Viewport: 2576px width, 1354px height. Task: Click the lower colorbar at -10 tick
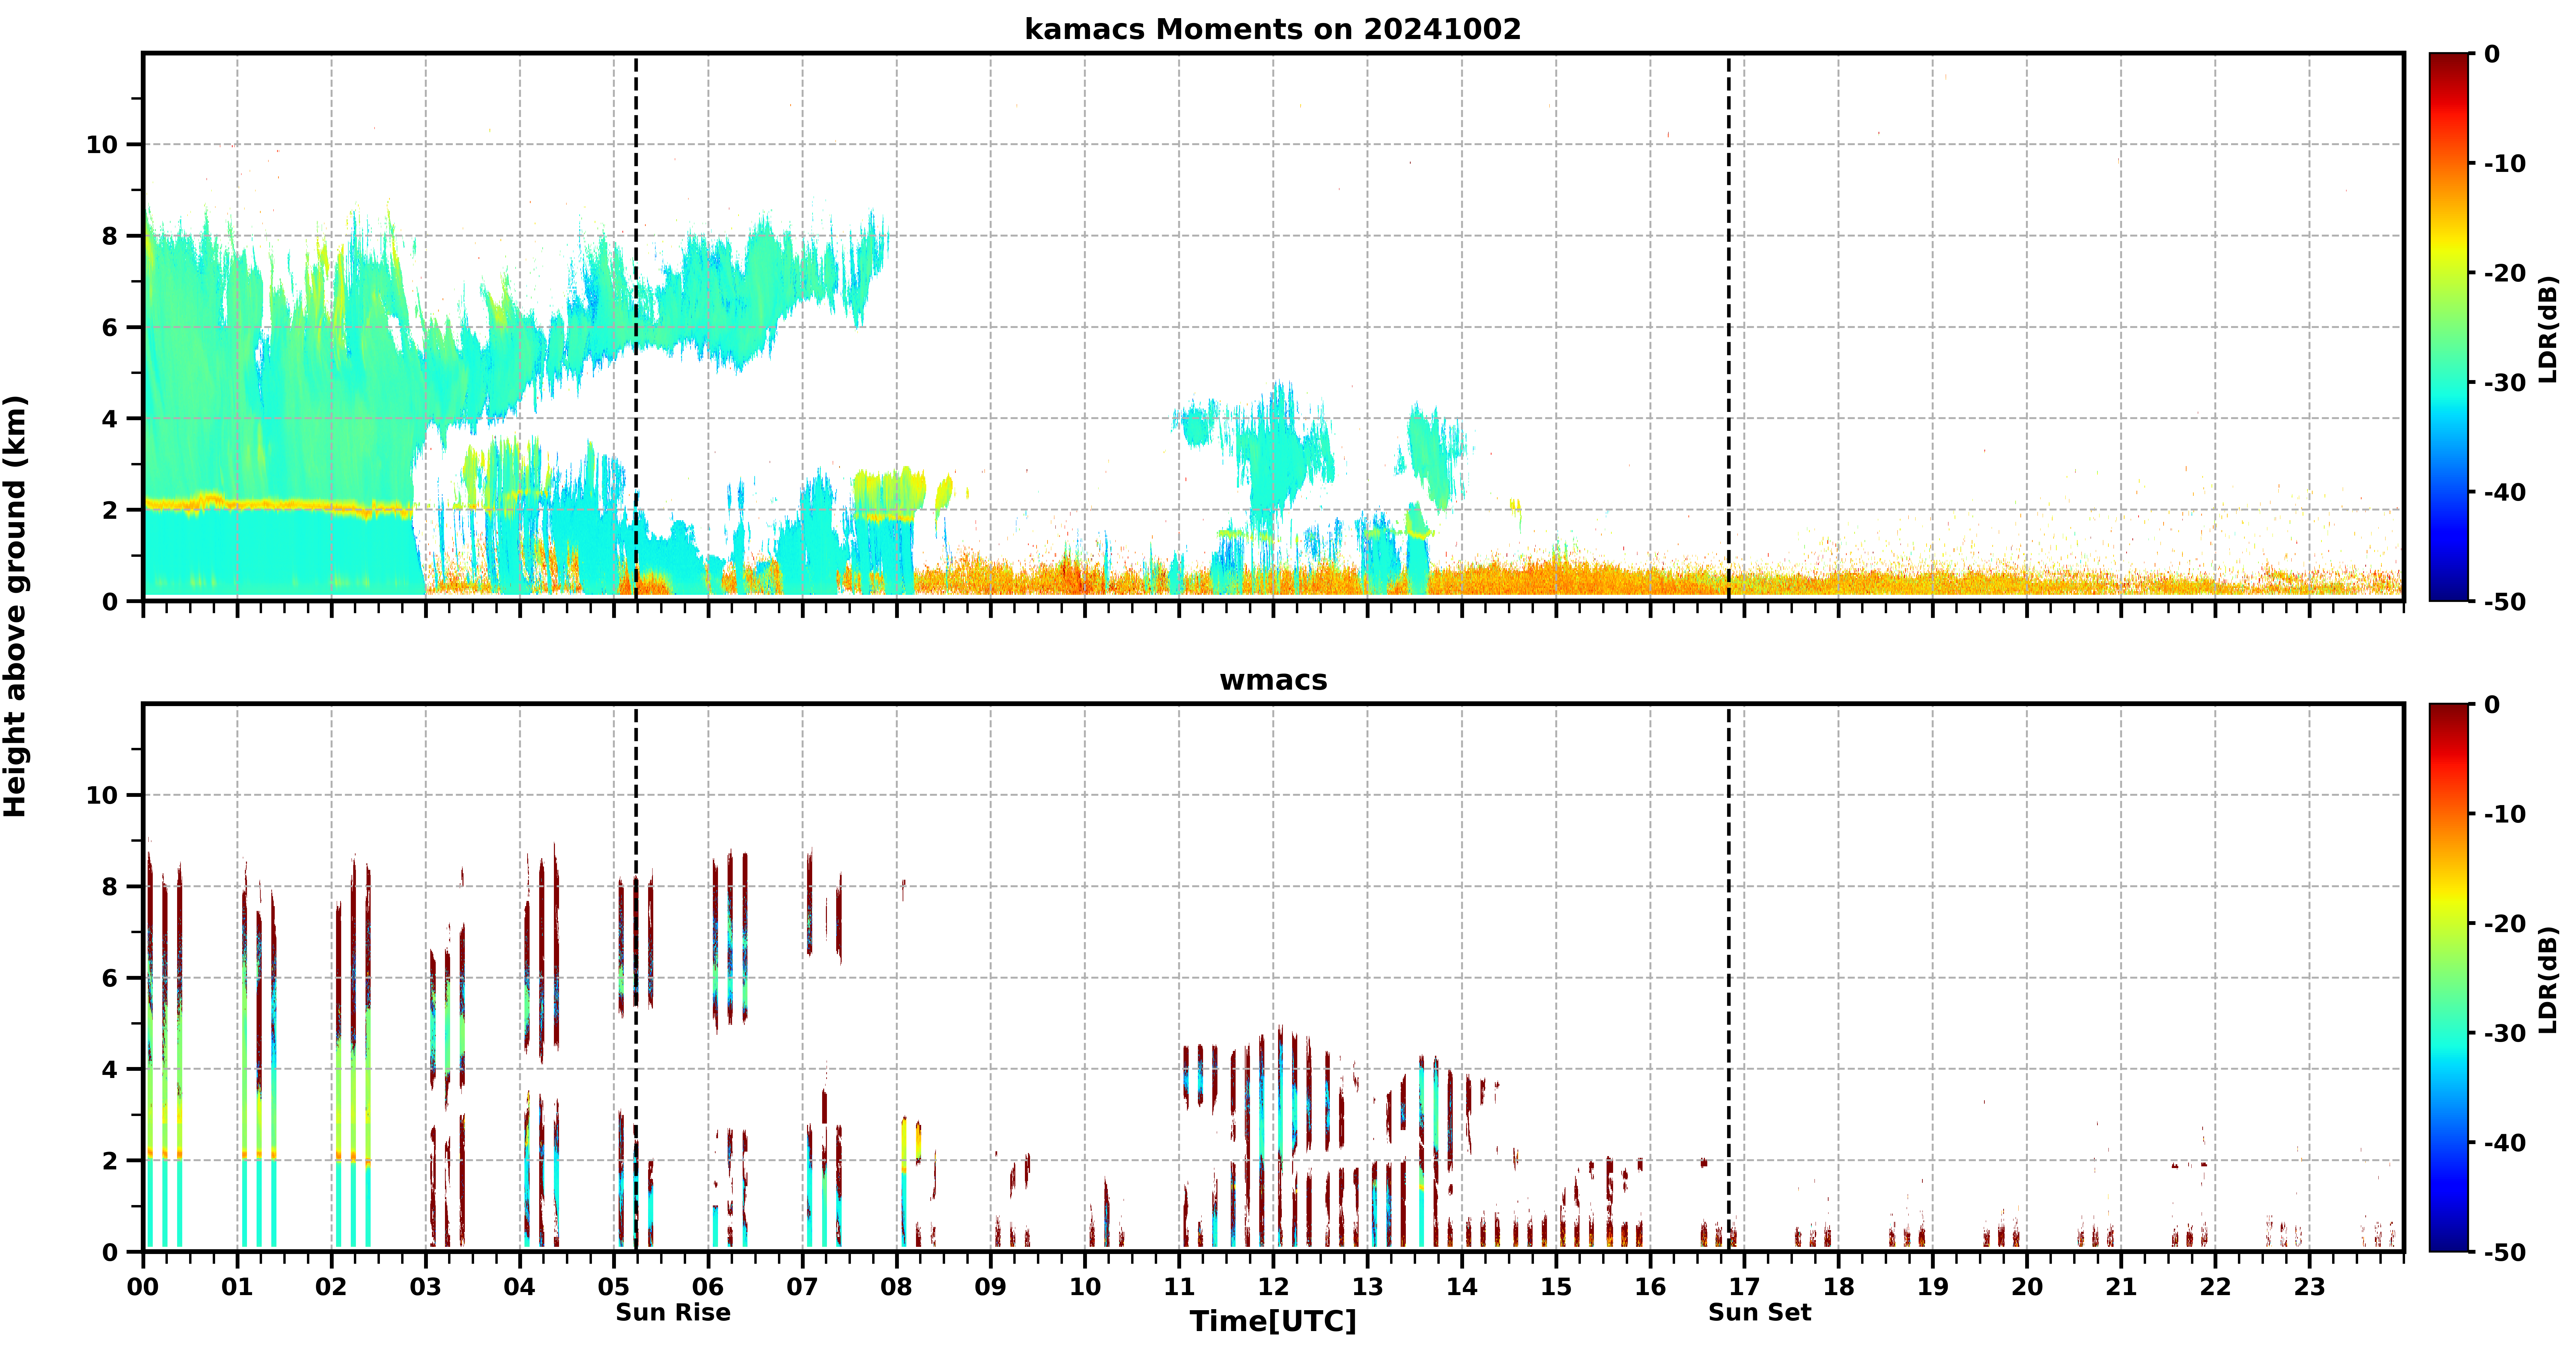point(2449,814)
